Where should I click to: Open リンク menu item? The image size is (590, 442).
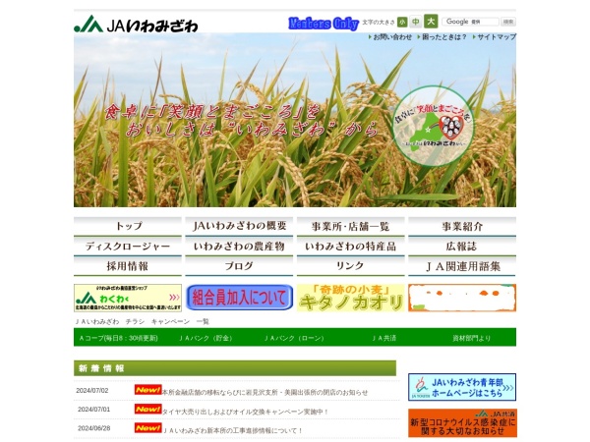click(350, 266)
